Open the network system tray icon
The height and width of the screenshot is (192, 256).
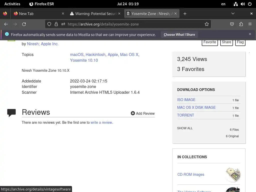click(235, 4)
